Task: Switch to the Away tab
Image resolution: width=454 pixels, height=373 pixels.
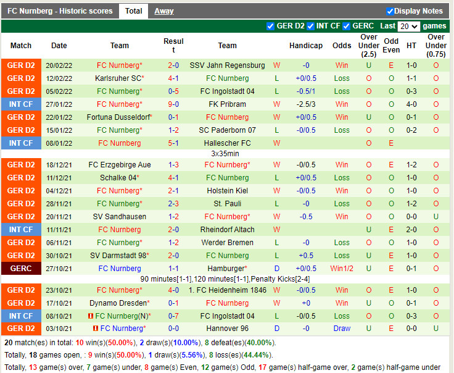Action: 163,11
